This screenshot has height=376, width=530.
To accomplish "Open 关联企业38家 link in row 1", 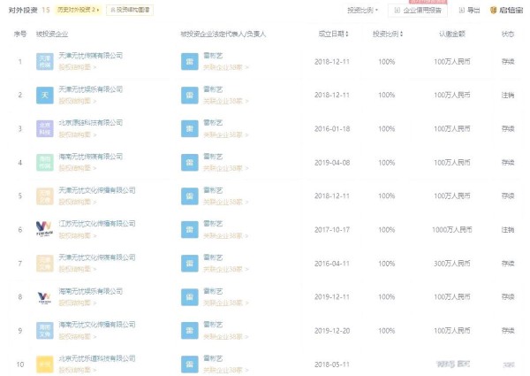I will pyautogui.click(x=226, y=67).
